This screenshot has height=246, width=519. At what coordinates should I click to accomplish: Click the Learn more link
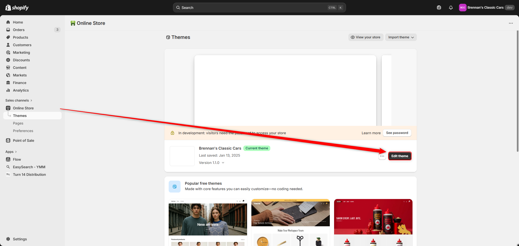(x=371, y=133)
